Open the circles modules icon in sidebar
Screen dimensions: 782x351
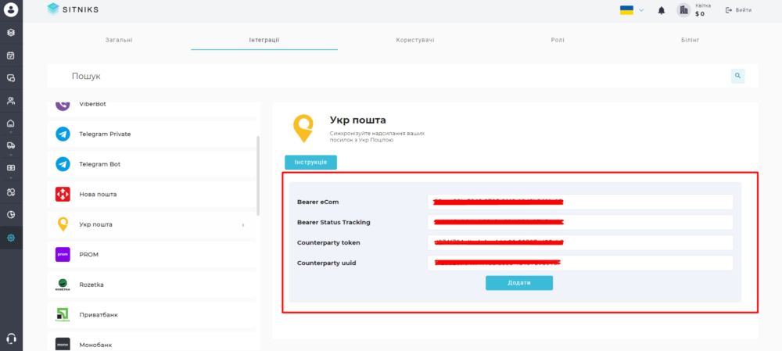point(11,192)
